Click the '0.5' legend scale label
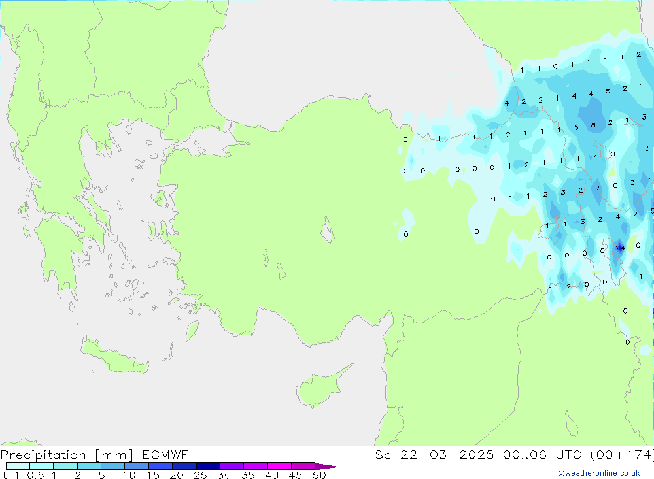This screenshot has height=479, width=654. (x=35, y=475)
